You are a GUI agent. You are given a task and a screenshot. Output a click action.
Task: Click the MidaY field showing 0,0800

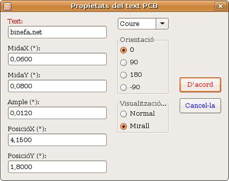pos(57,86)
